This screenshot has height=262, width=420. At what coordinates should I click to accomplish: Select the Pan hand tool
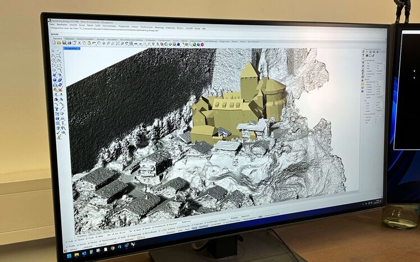click(99, 43)
